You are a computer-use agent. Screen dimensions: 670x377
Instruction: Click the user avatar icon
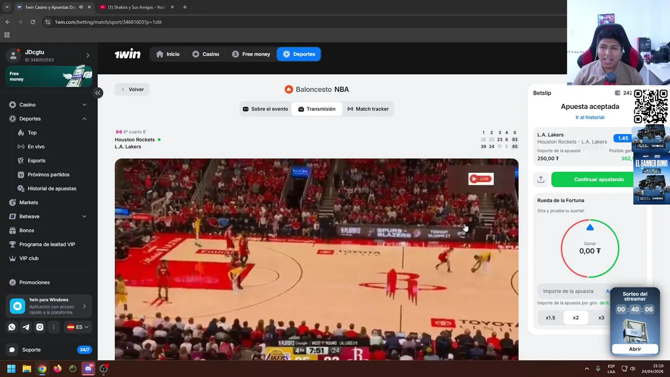[13, 56]
